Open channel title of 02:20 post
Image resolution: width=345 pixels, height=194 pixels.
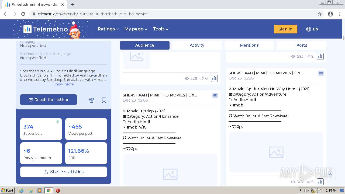[266, 73]
